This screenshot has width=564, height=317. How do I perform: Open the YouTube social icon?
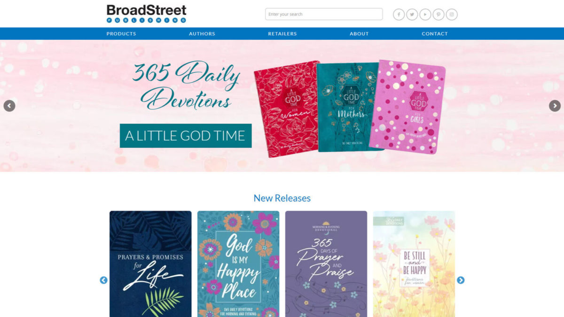(x=425, y=15)
